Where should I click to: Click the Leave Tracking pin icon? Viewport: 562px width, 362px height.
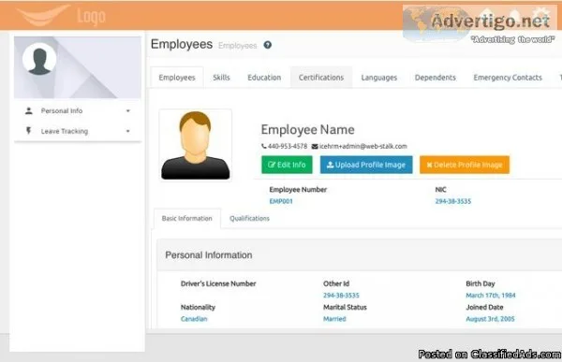(x=29, y=131)
